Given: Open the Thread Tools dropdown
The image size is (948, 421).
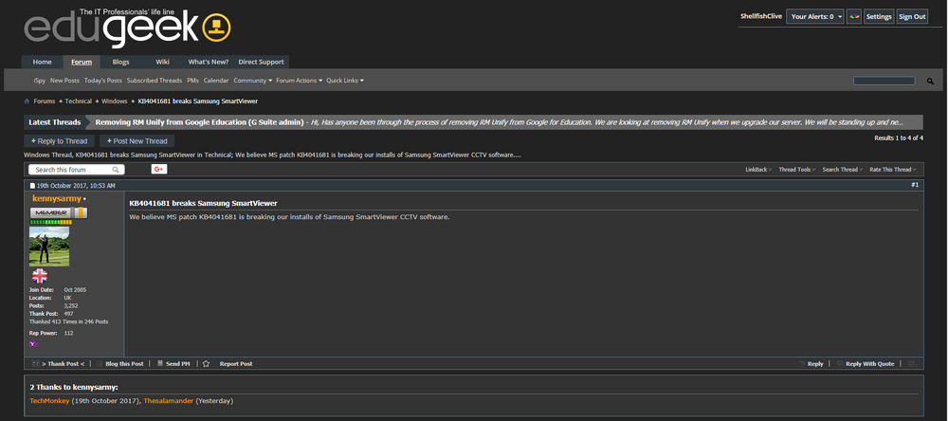Looking at the screenshot, I should click(x=797, y=170).
